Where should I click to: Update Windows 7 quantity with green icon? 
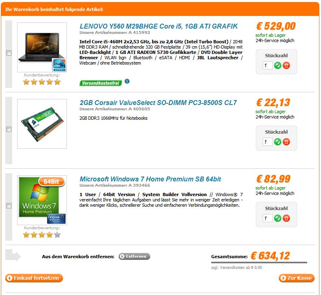278,218
